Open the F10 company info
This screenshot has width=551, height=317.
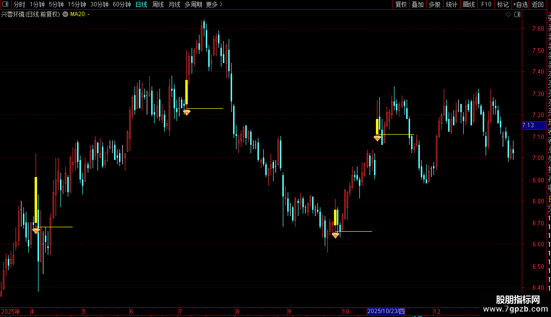[486, 4]
